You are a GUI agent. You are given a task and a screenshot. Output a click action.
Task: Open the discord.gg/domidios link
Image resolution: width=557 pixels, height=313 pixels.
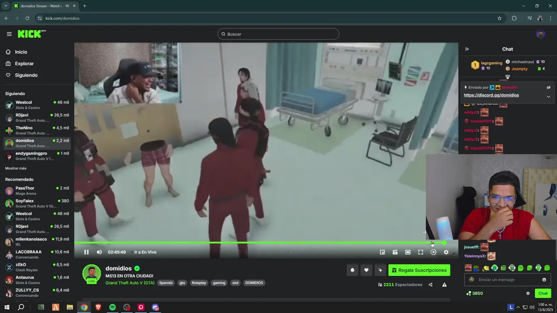tap(491, 95)
